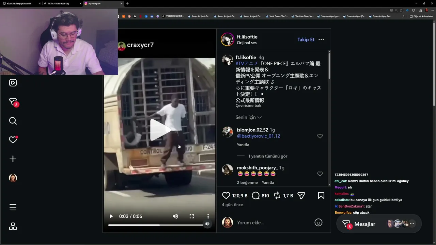Open Instagram notifications heart icon

[13, 140]
